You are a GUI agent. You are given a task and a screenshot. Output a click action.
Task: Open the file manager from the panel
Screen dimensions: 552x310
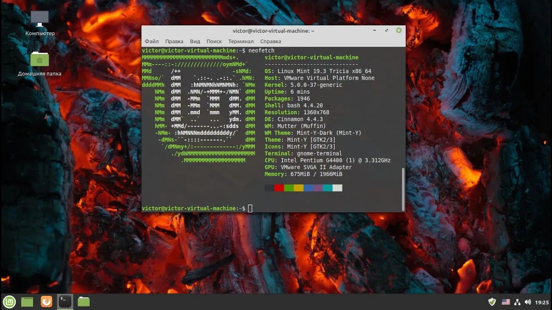tap(84, 302)
